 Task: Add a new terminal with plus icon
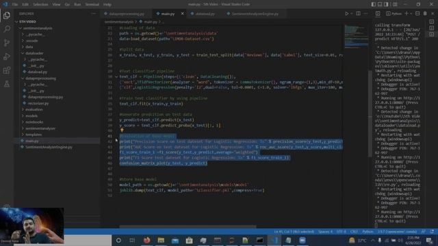[x=407, y=14]
